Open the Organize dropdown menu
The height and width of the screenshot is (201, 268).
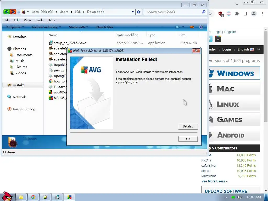coord(15,27)
